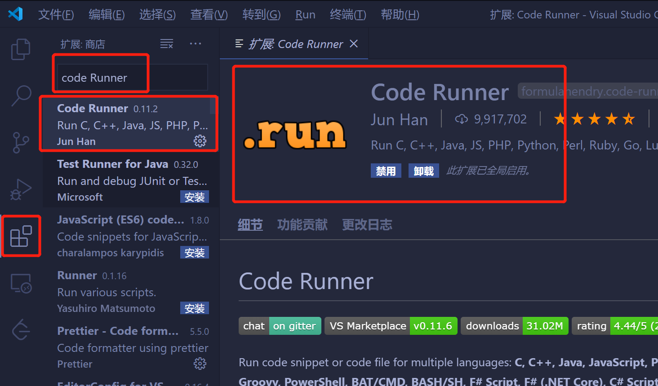The image size is (658, 386).
Task: Open the 帮助(H) menu
Action: (400, 14)
